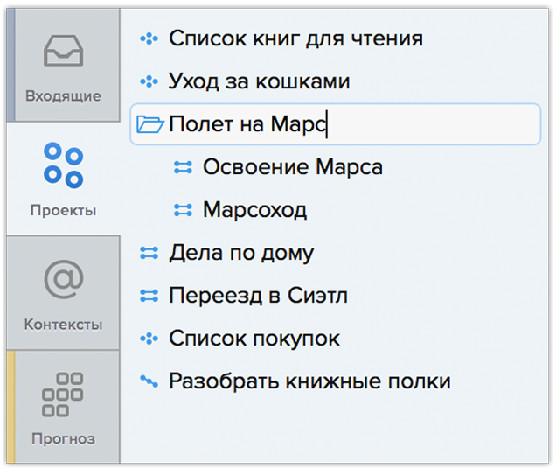Select the project Список покупок
556x469 pixels.
[254, 339]
